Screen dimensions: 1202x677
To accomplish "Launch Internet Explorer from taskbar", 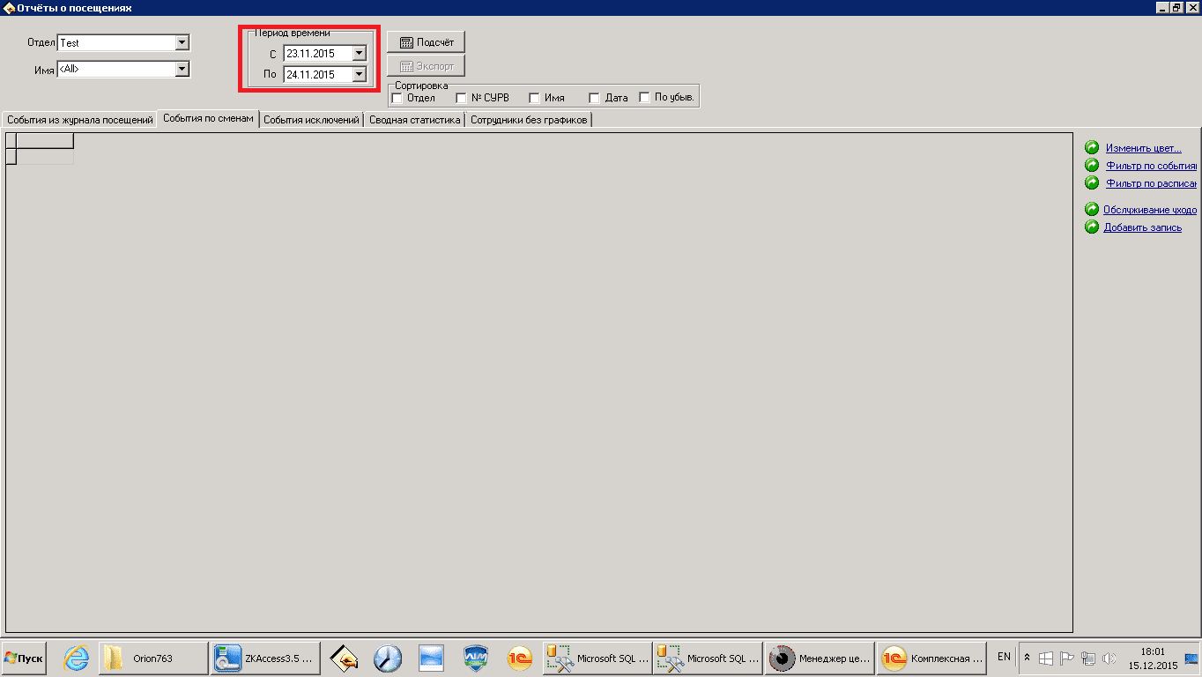I will [77, 658].
